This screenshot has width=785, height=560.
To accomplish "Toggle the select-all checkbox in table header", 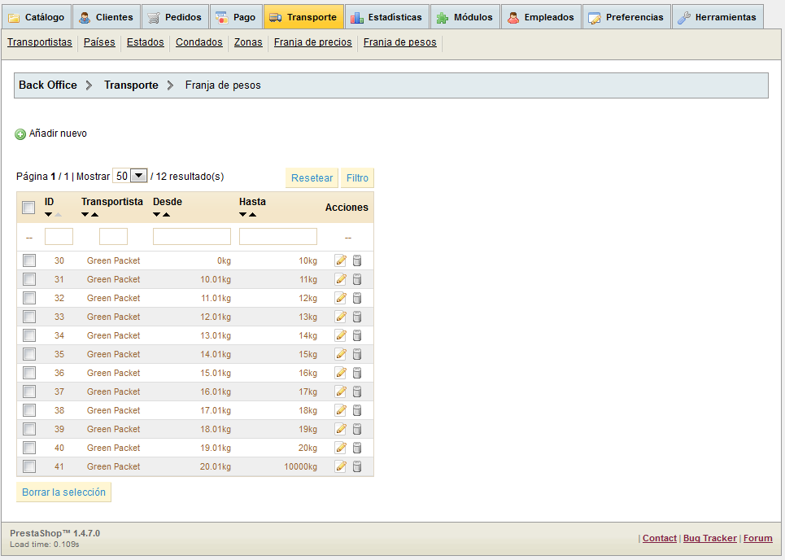I will coord(28,208).
